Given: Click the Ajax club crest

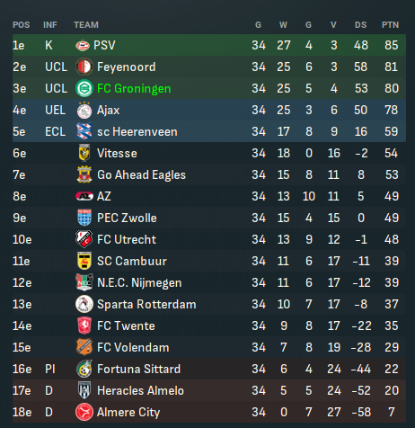Looking at the screenshot, I should (x=84, y=110).
